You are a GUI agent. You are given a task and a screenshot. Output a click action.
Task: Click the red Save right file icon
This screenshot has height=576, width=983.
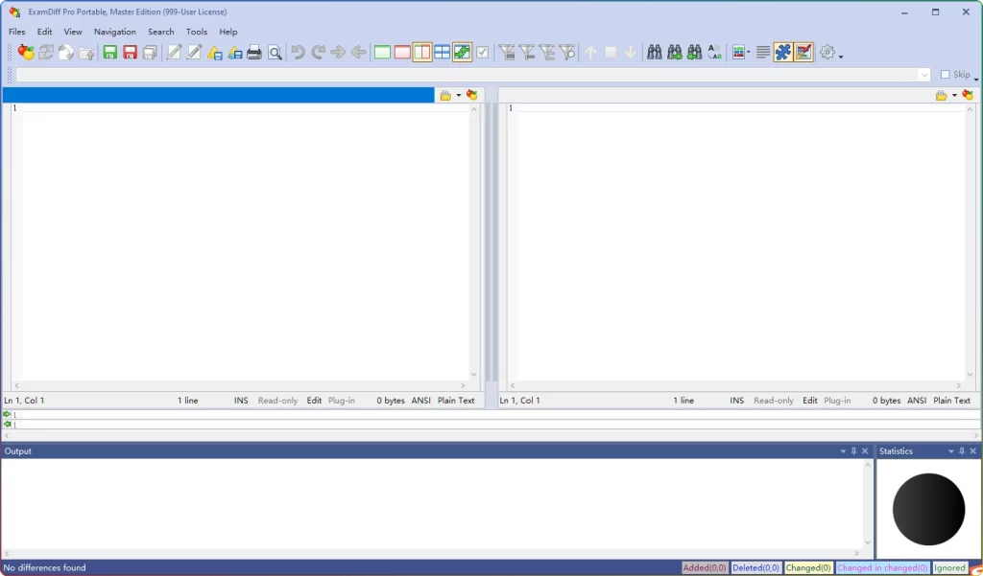pos(131,53)
